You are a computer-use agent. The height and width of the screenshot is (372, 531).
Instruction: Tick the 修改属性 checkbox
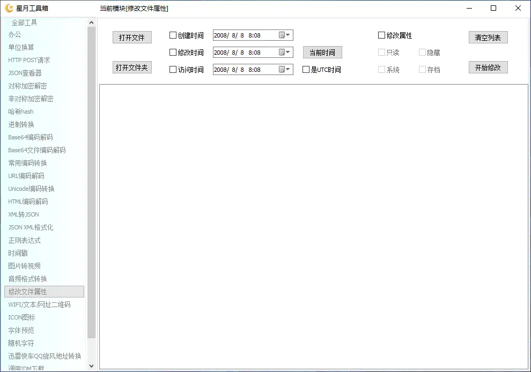tap(381, 35)
